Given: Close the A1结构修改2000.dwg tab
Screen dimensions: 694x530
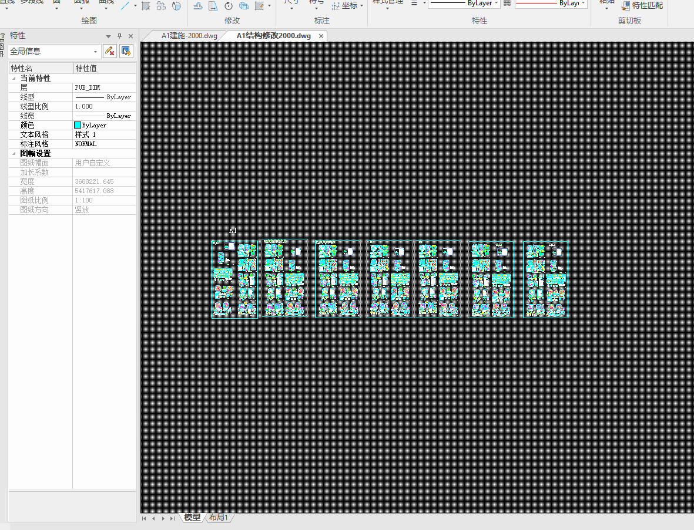Looking at the screenshot, I should coord(321,36).
